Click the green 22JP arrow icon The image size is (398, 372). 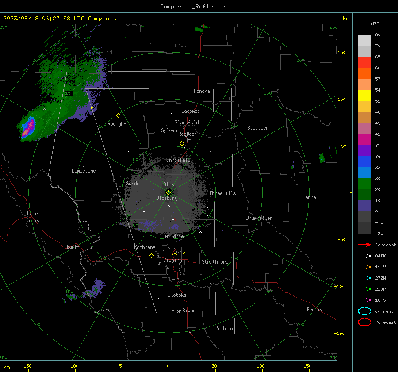tap(364, 289)
